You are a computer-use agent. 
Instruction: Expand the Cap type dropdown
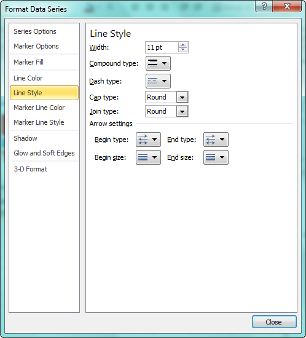click(182, 97)
